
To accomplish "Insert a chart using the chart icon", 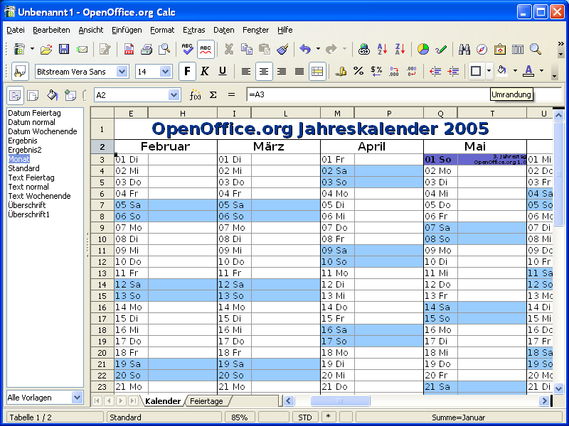I will coord(423,49).
